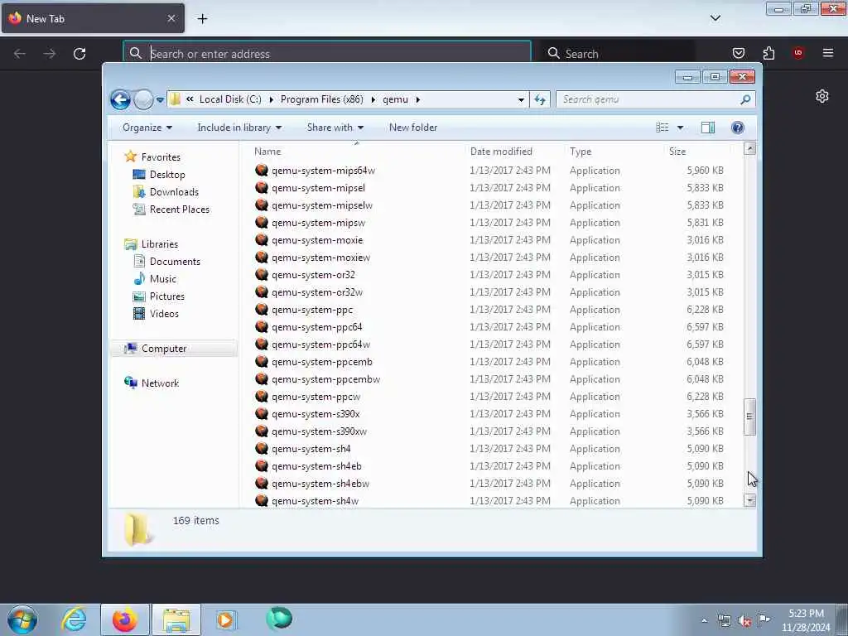Select the qemu-system-ppcembw file icon

(x=262, y=379)
